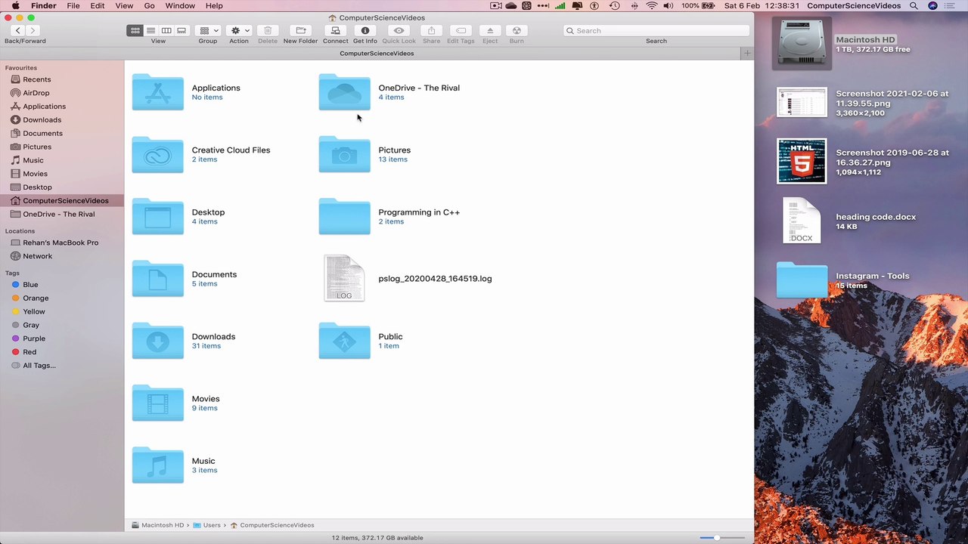Select the Downloads folder icon in window

(157, 341)
